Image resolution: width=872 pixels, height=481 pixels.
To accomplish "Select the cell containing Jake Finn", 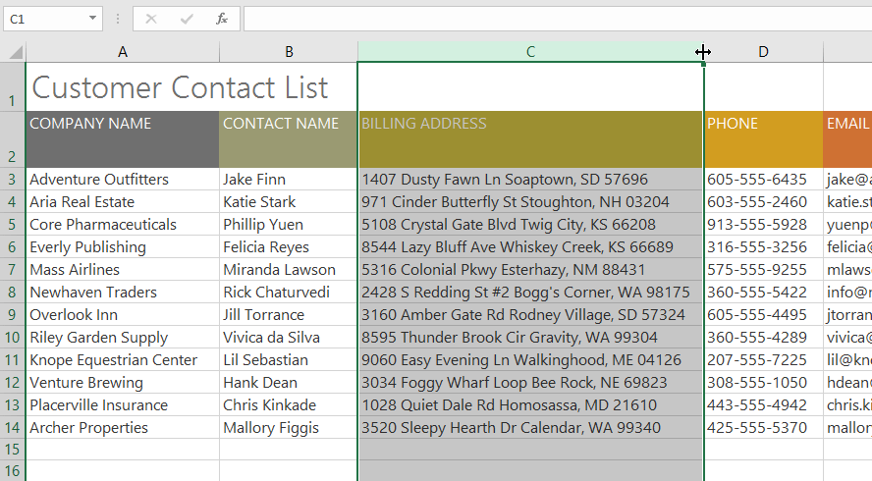I will pos(288,180).
